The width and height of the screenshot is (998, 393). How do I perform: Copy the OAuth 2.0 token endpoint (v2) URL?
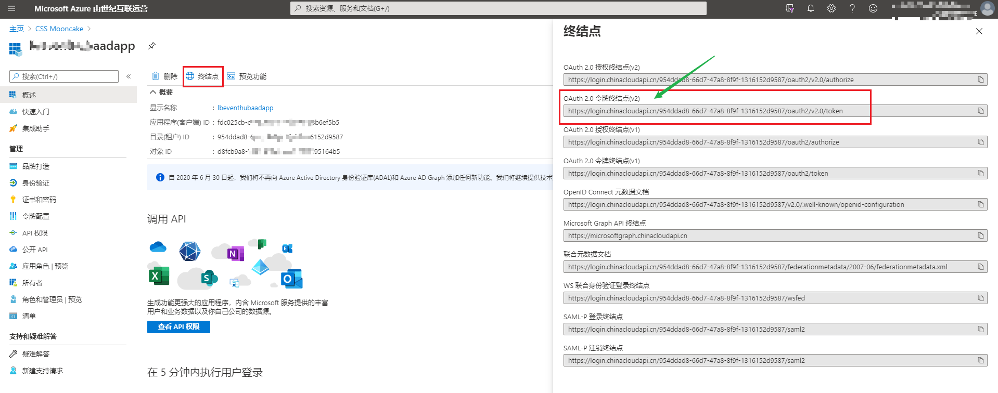(x=980, y=111)
